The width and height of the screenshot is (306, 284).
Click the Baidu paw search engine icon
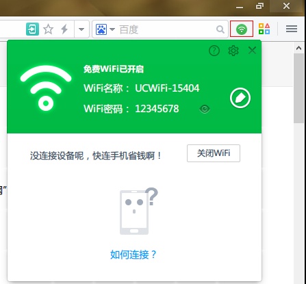click(x=101, y=29)
